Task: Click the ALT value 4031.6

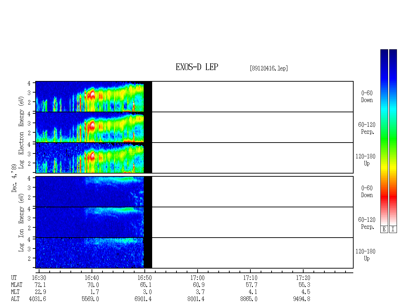Action: pos(38,299)
